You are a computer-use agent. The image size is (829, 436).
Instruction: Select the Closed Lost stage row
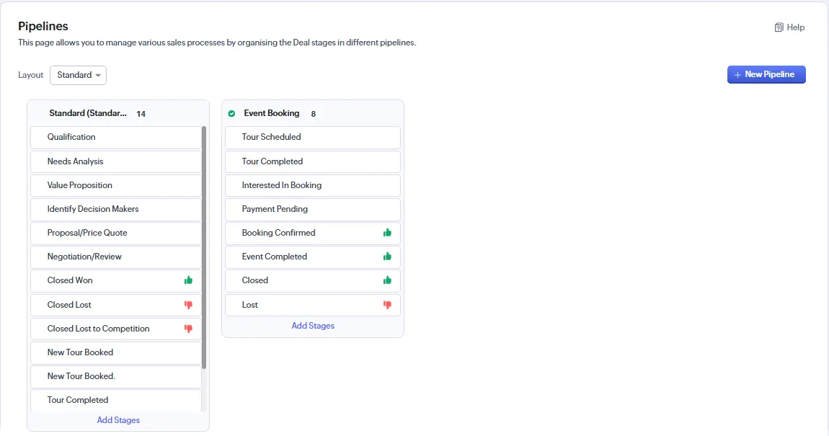tap(116, 305)
